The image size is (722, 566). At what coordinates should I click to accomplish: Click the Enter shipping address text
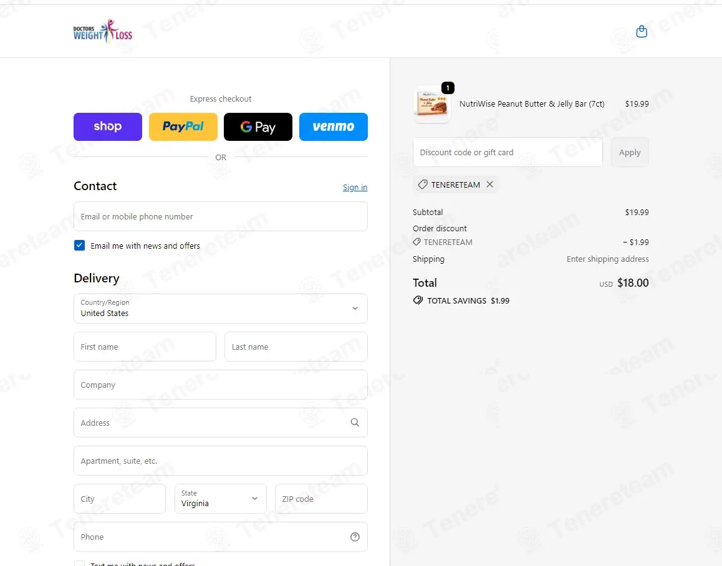point(607,259)
